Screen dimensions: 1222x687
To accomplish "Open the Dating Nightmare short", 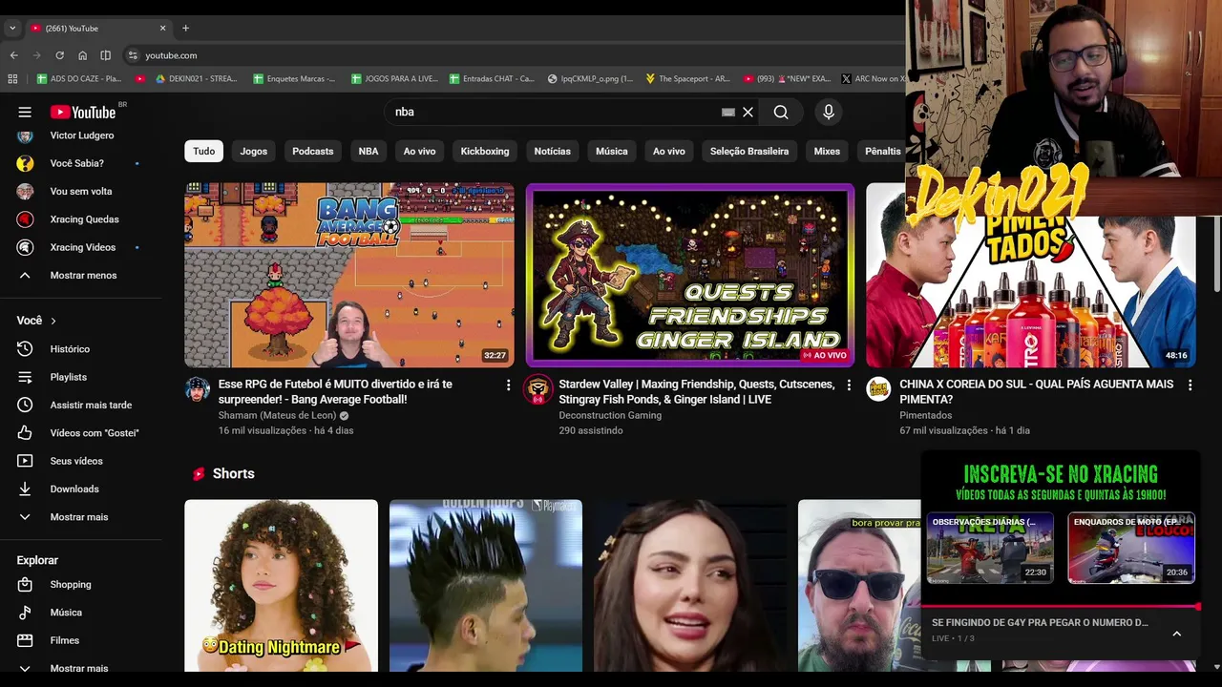I will [x=281, y=586].
